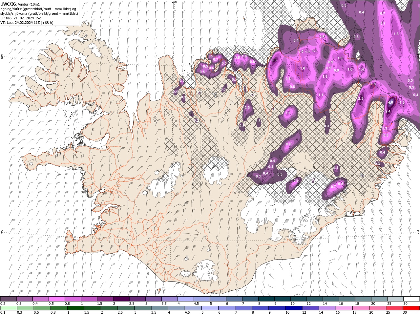The width and height of the screenshot is (420, 315).
Task: Click the 'slydda/snjókoma (grátt/bleikt/grænt - mm/1klst)' line
Action: coord(39,13)
